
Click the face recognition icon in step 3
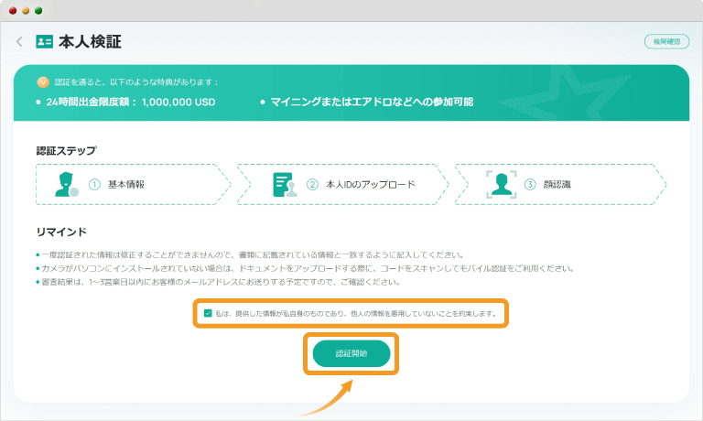point(500,184)
